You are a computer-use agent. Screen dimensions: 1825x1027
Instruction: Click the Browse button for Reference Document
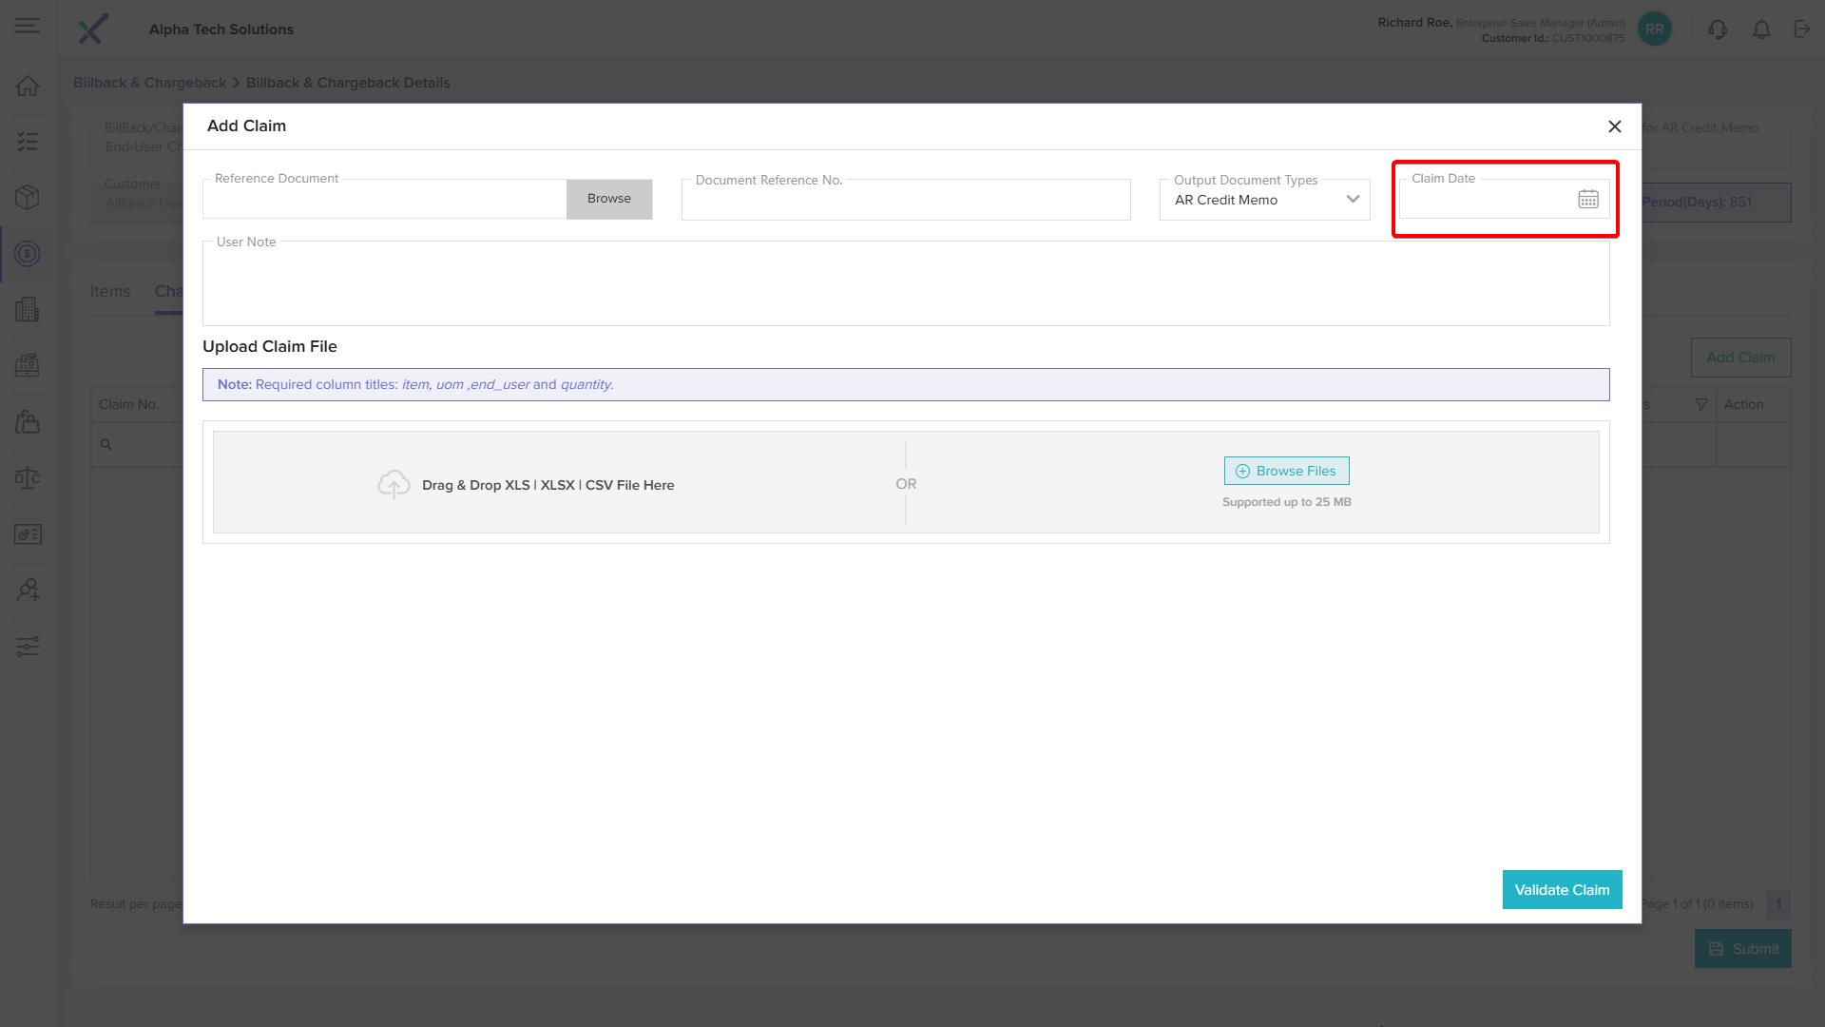point(608,199)
